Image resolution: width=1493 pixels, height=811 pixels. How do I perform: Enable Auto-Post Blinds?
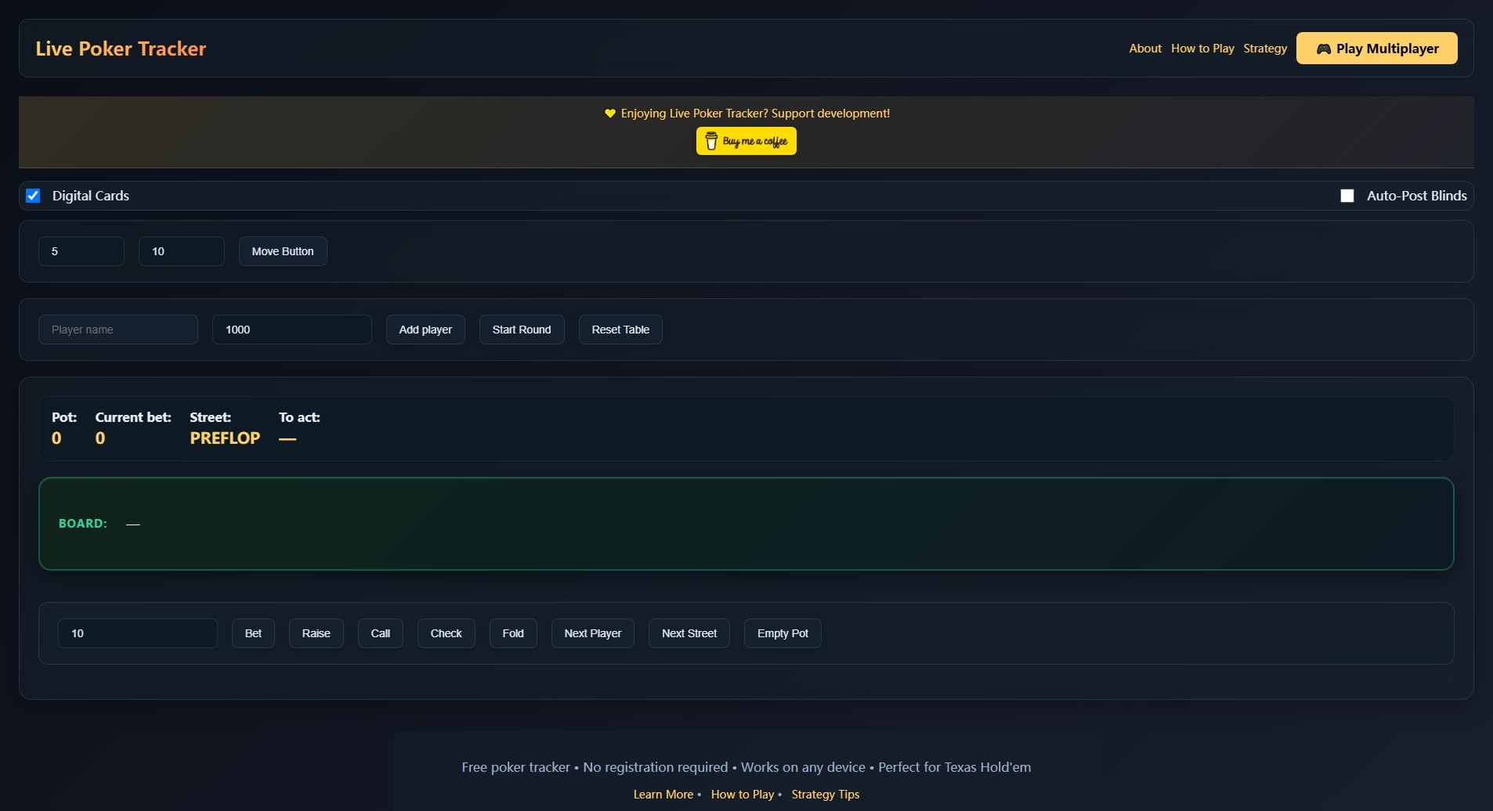point(1347,195)
